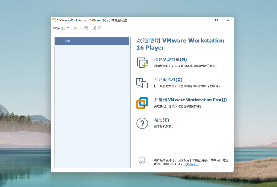This screenshot has height=187, width=277.
Task: Click the Workstation Pro orange-blue logo icon
Action: tap(142, 103)
